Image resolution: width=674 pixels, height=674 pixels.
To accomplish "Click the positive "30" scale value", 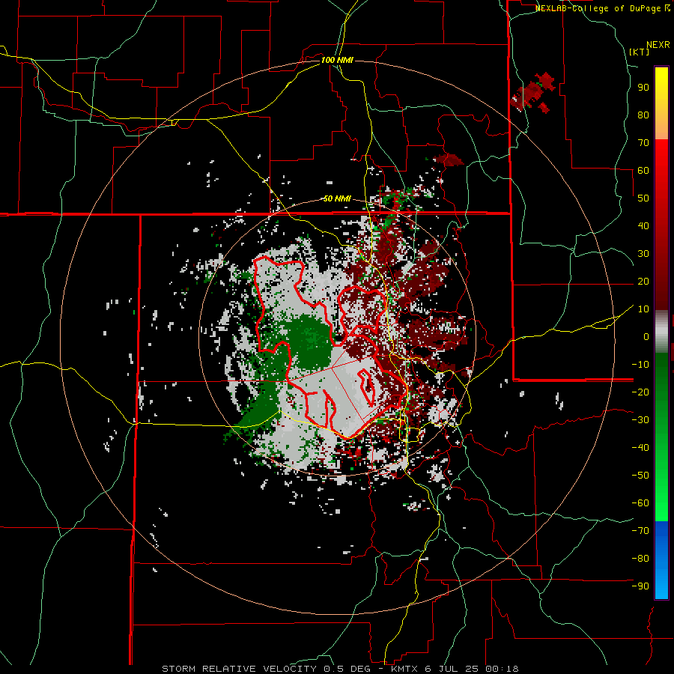I will pos(643,254).
